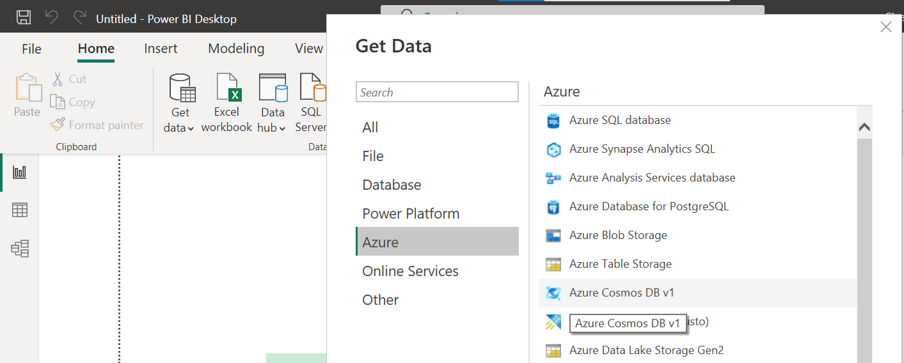The height and width of the screenshot is (363, 904).
Task: Open the View ribbon tab
Action: [x=309, y=49]
